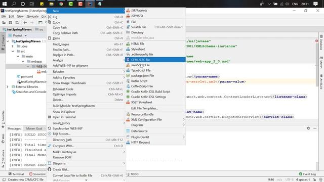324x182 pixels.
Task: Click the Stylesheet file icon
Action: [128, 49]
